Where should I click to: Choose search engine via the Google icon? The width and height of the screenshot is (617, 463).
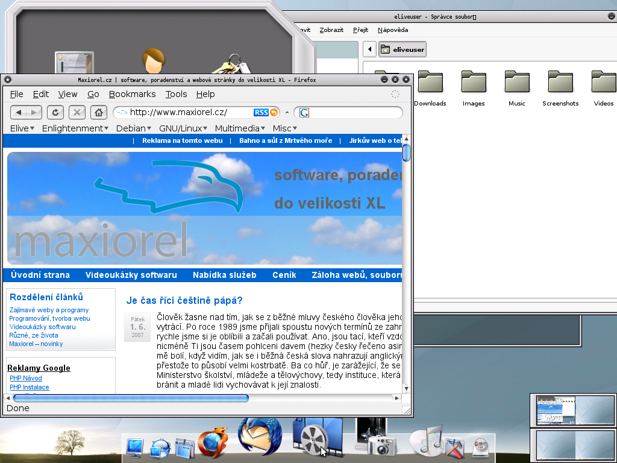(304, 113)
